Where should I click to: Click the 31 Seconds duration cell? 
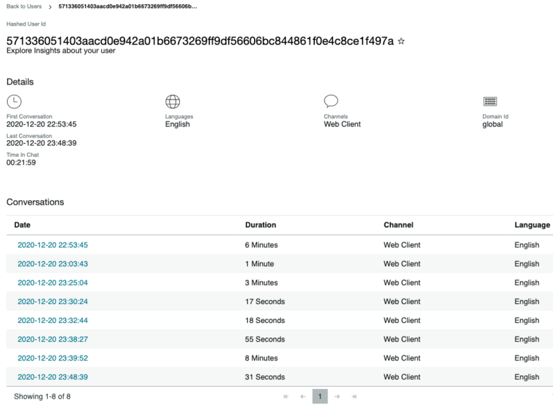(x=265, y=377)
